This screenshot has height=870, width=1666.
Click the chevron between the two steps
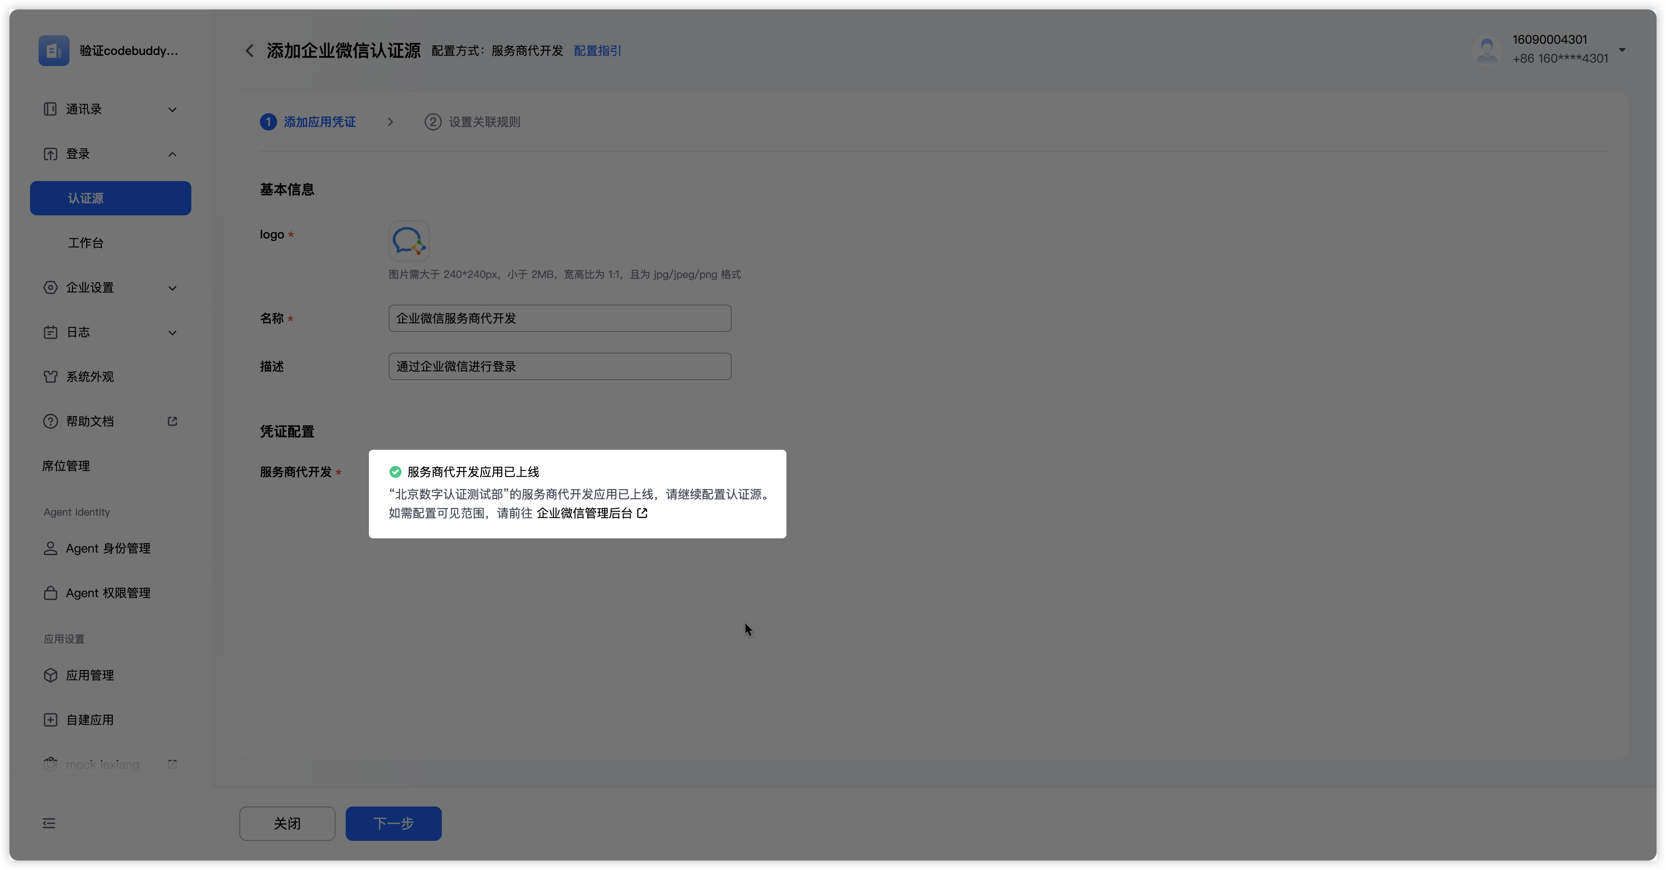click(x=390, y=121)
